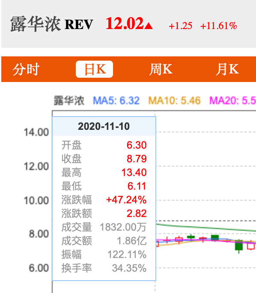Click the 涨跌幅 value +47.24%
The width and height of the screenshot is (256, 293).
pos(126,200)
